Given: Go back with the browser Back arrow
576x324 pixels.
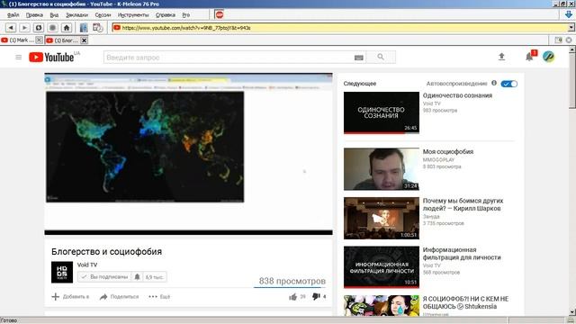Looking at the screenshot, I should (11, 28).
